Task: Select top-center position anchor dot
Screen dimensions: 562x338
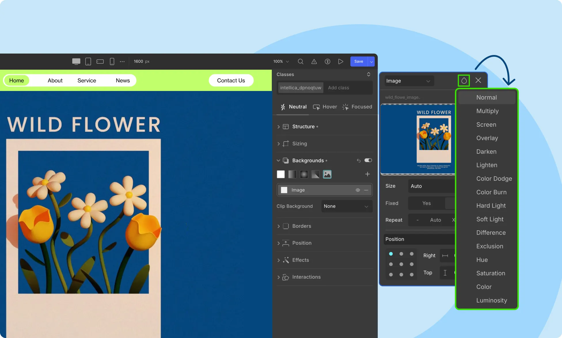Action: click(x=401, y=254)
